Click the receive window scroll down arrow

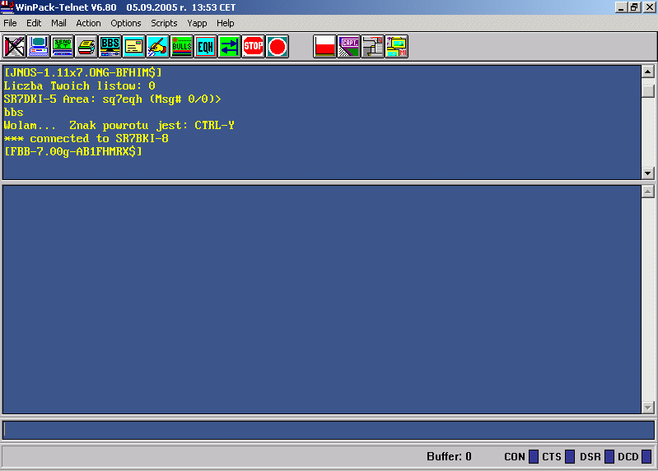pyautogui.click(x=648, y=173)
